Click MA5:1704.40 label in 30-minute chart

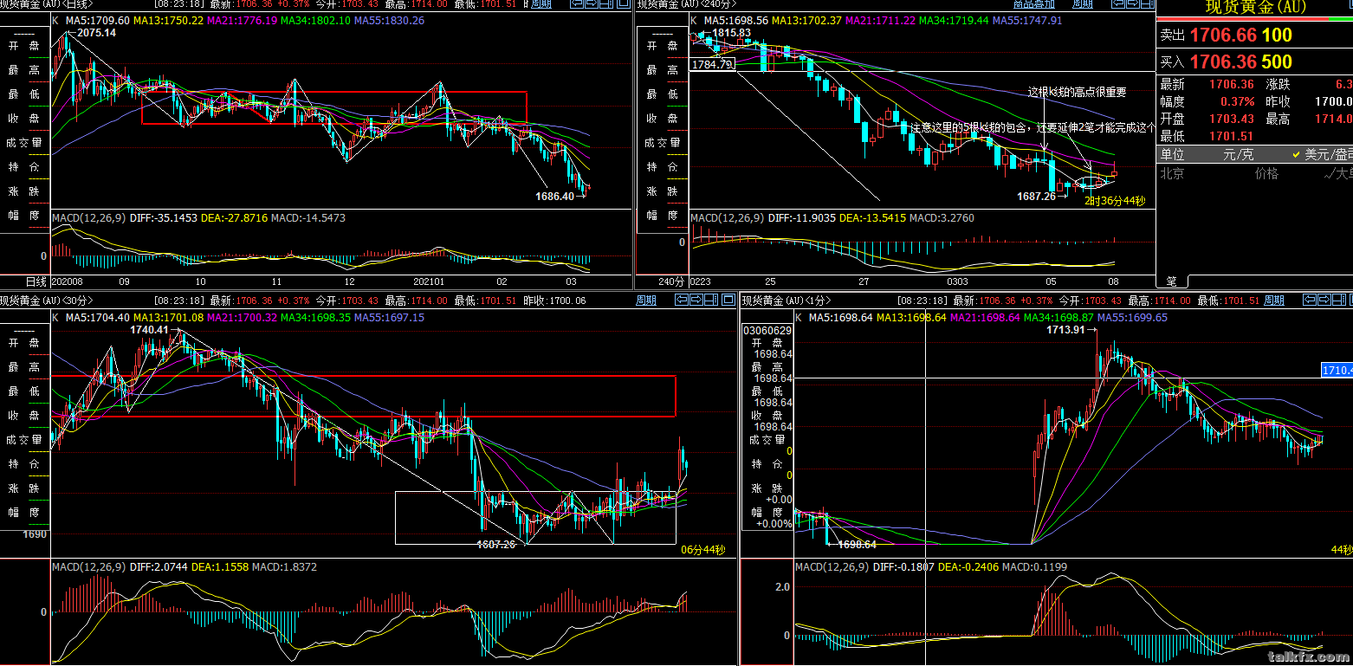pyautogui.click(x=98, y=318)
